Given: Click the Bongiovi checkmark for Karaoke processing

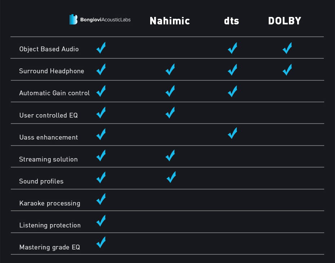Looking at the screenshot, I should click(x=101, y=199).
